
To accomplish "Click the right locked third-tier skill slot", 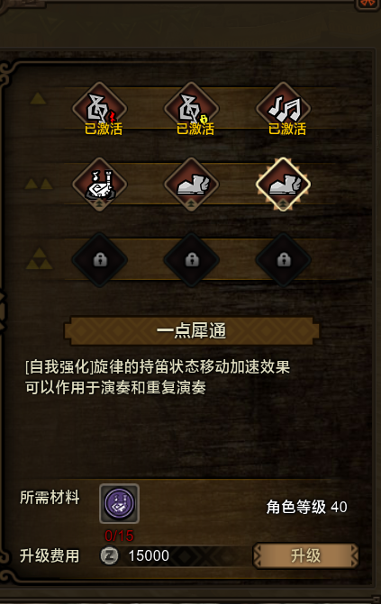I will tap(284, 259).
